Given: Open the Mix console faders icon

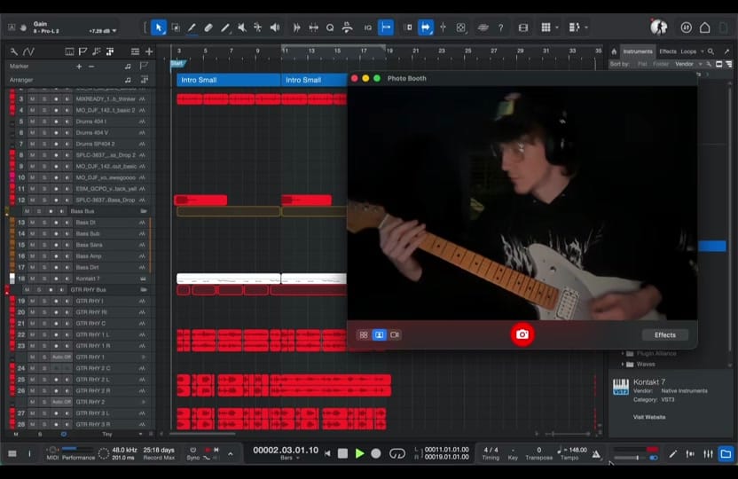Looking at the screenshot, I should 709,454.
